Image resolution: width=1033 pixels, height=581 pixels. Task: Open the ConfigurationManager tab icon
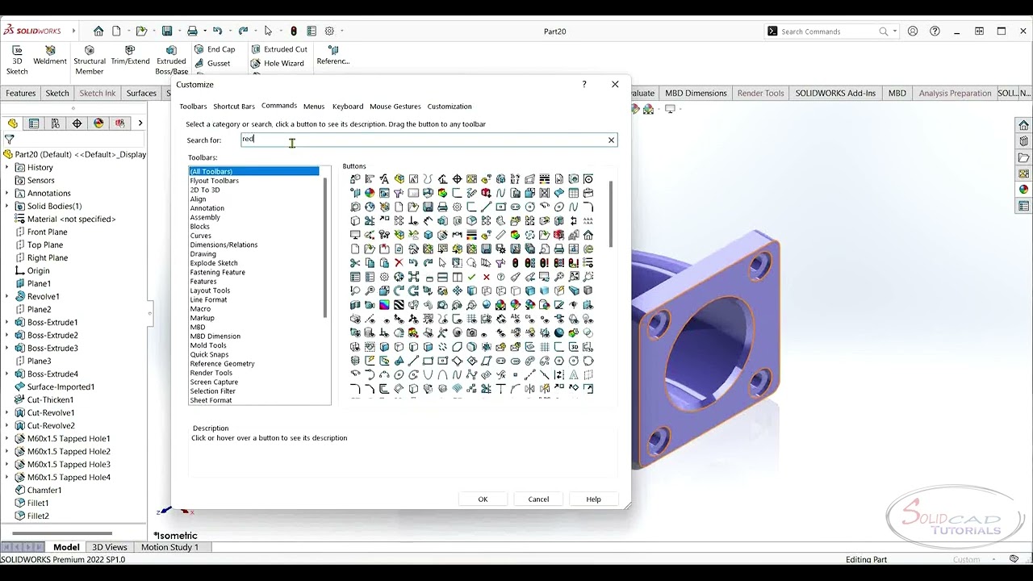coord(55,123)
